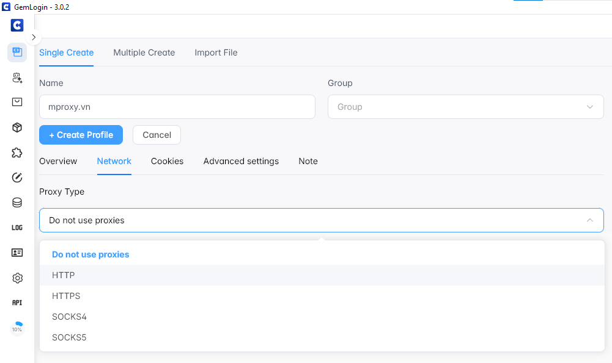Viewport: 612px width, 363px height.
Task: Open the puzzle-piece extensions icon
Action: coord(17,153)
